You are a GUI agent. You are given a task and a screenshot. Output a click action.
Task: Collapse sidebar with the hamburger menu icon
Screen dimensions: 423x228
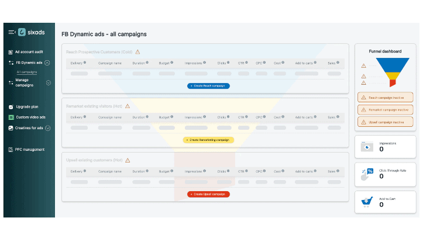[x=12, y=32]
